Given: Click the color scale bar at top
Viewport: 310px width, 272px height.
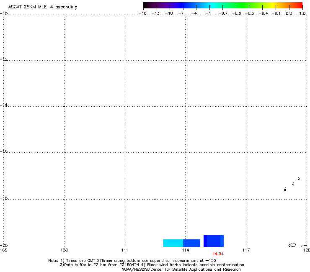Looking at the screenshot, I should pyautogui.click(x=223, y=5).
